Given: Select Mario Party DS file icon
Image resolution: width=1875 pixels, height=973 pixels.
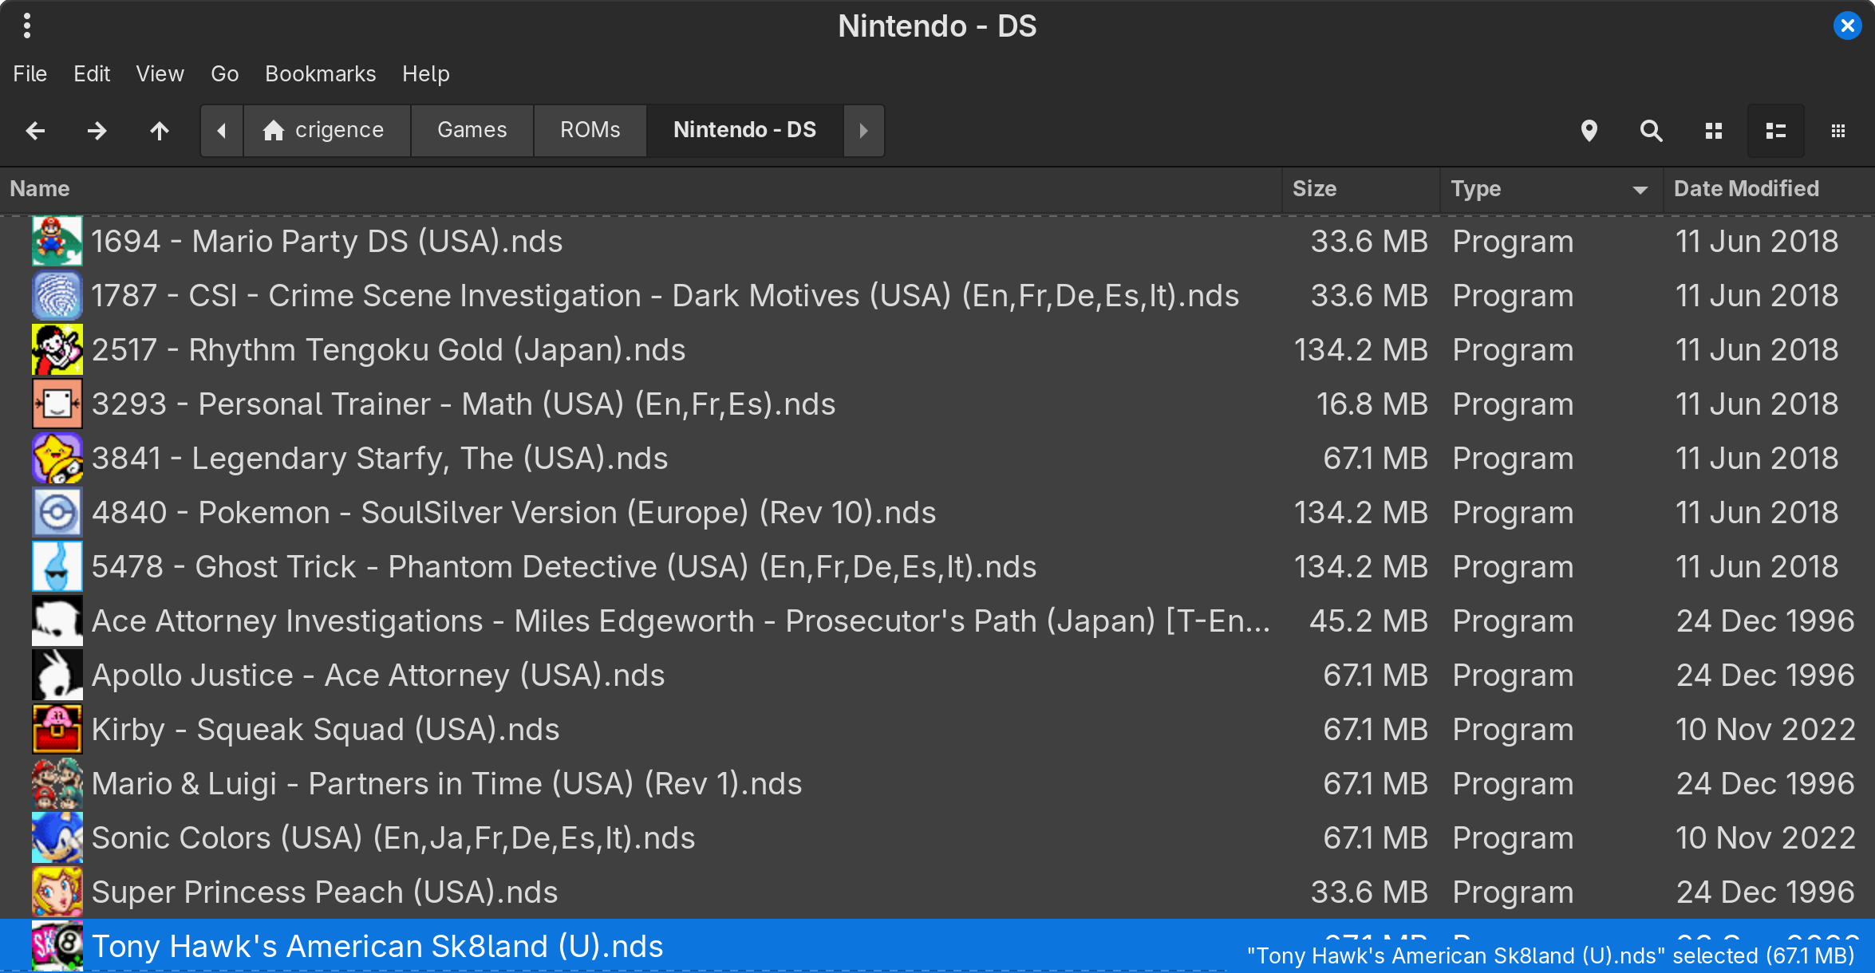Looking at the screenshot, I should [57, 241].
